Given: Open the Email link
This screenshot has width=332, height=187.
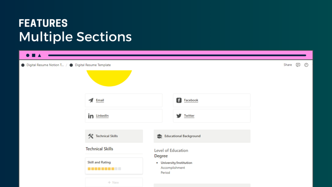Looking at the screenshot, I should coord(100,100).
